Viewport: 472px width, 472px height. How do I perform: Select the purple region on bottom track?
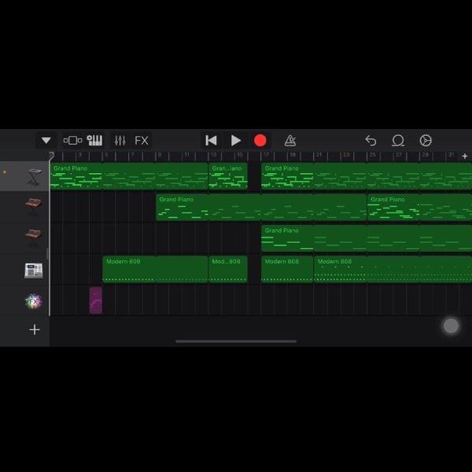95,300
